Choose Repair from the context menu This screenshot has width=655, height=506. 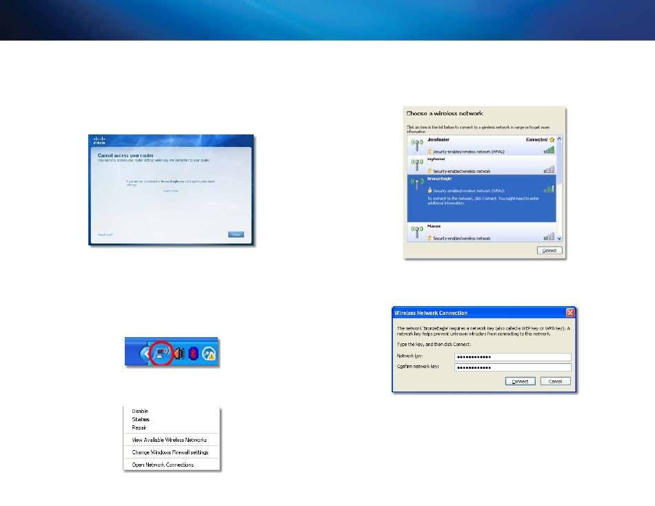coord(139,427)
